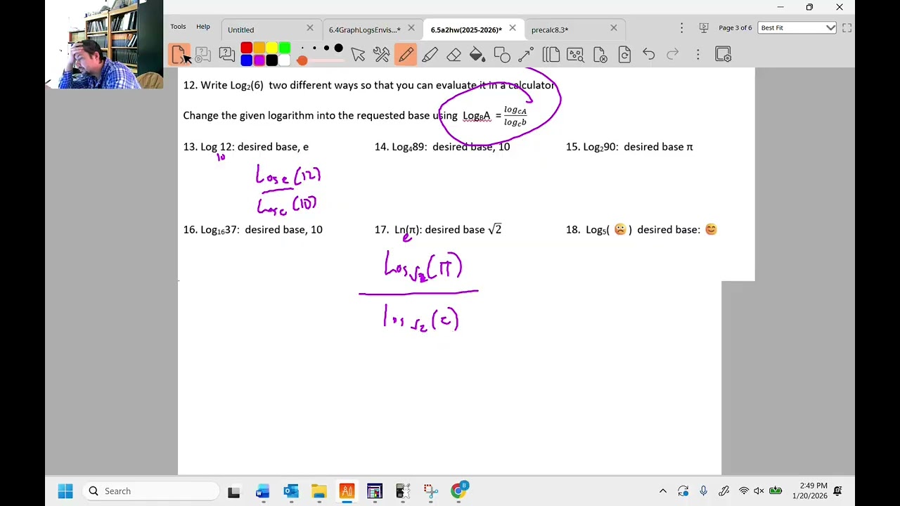The width and height of the screenshot is (900, 506).
Task: Pick the green color swatch
Action: [284, 48]
